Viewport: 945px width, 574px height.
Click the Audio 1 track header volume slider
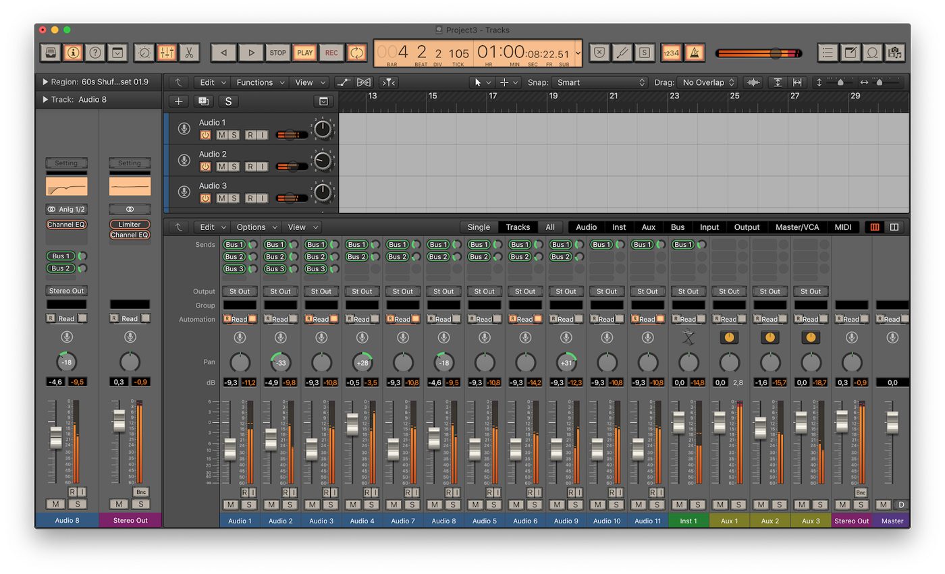click(x=290, y=135)
